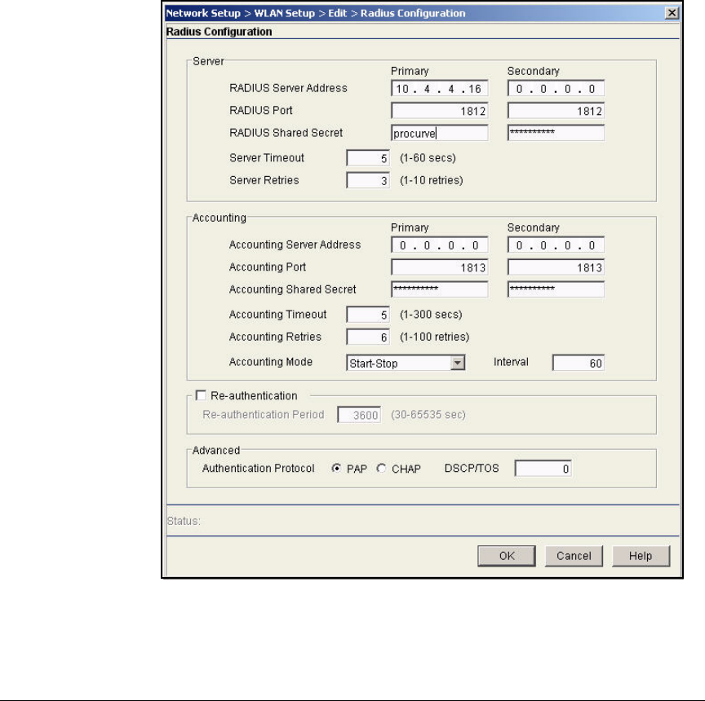Image resolution: width=705 pixels, height=701 pixels.
Task: Click the Primary Accounting Shared Secret field
Action: 440,289
